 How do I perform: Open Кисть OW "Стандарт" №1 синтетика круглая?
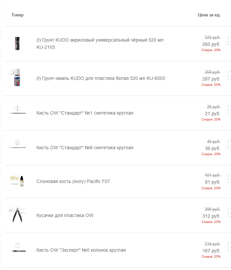[85, 113]
